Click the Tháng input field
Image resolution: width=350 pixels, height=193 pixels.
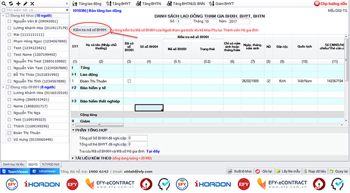pyautogui.click(x=210, y=21)
